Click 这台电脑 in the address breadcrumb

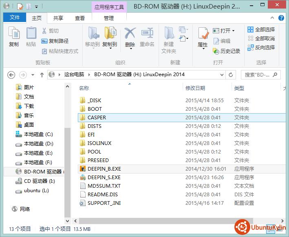(74, 75)
